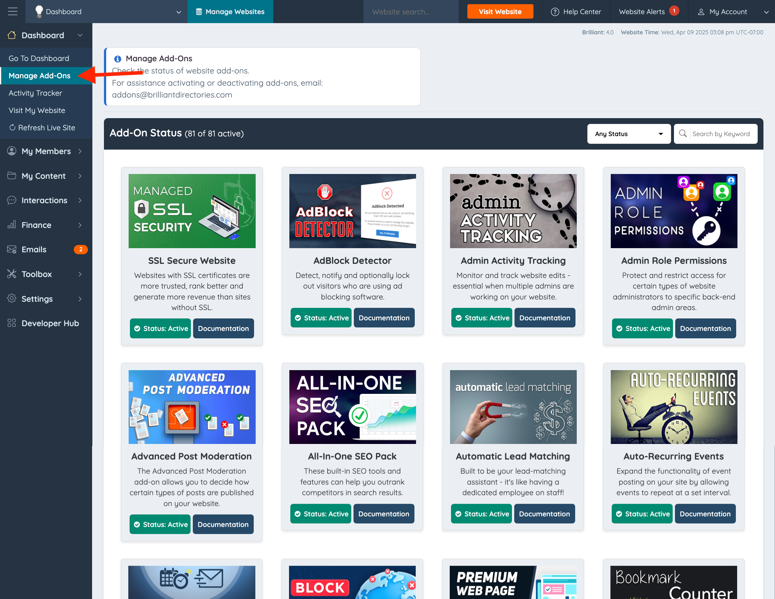Open the Activity Tracker menu item
775x599 pixels.
[36, 93]
